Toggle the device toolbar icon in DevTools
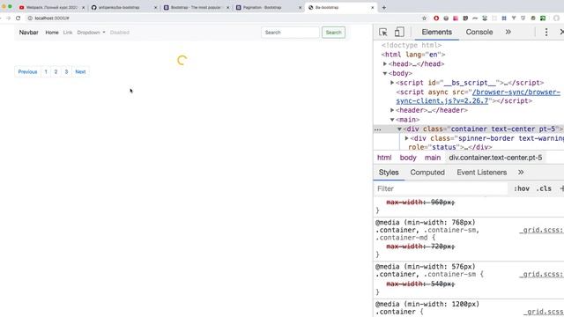Viewport: 564px width, 317px height. coord(399,32)
